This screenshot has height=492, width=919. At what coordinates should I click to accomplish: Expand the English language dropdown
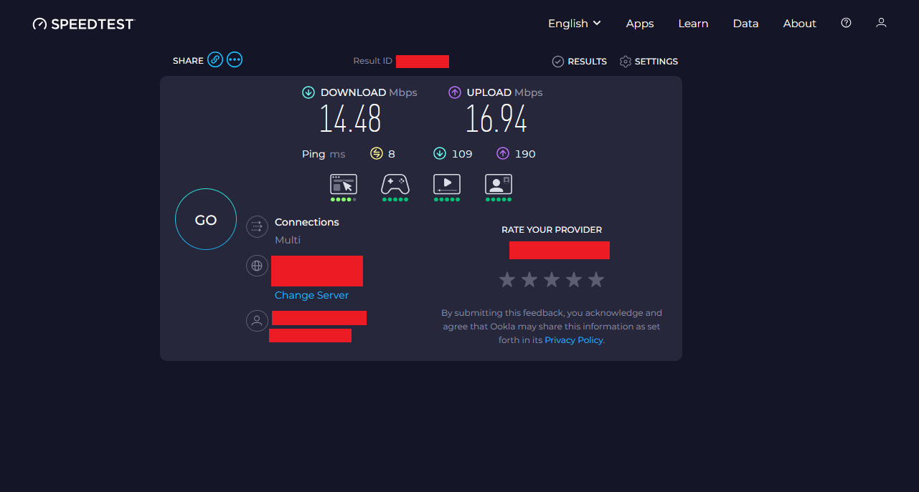(x=575, y=24)
